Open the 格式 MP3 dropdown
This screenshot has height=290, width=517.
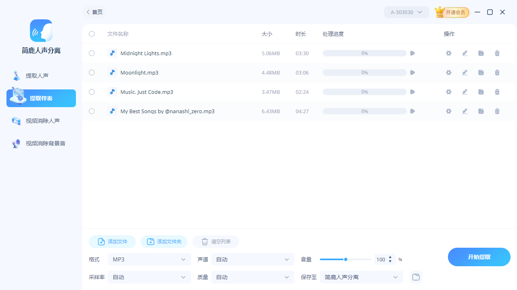pos(149,259)
